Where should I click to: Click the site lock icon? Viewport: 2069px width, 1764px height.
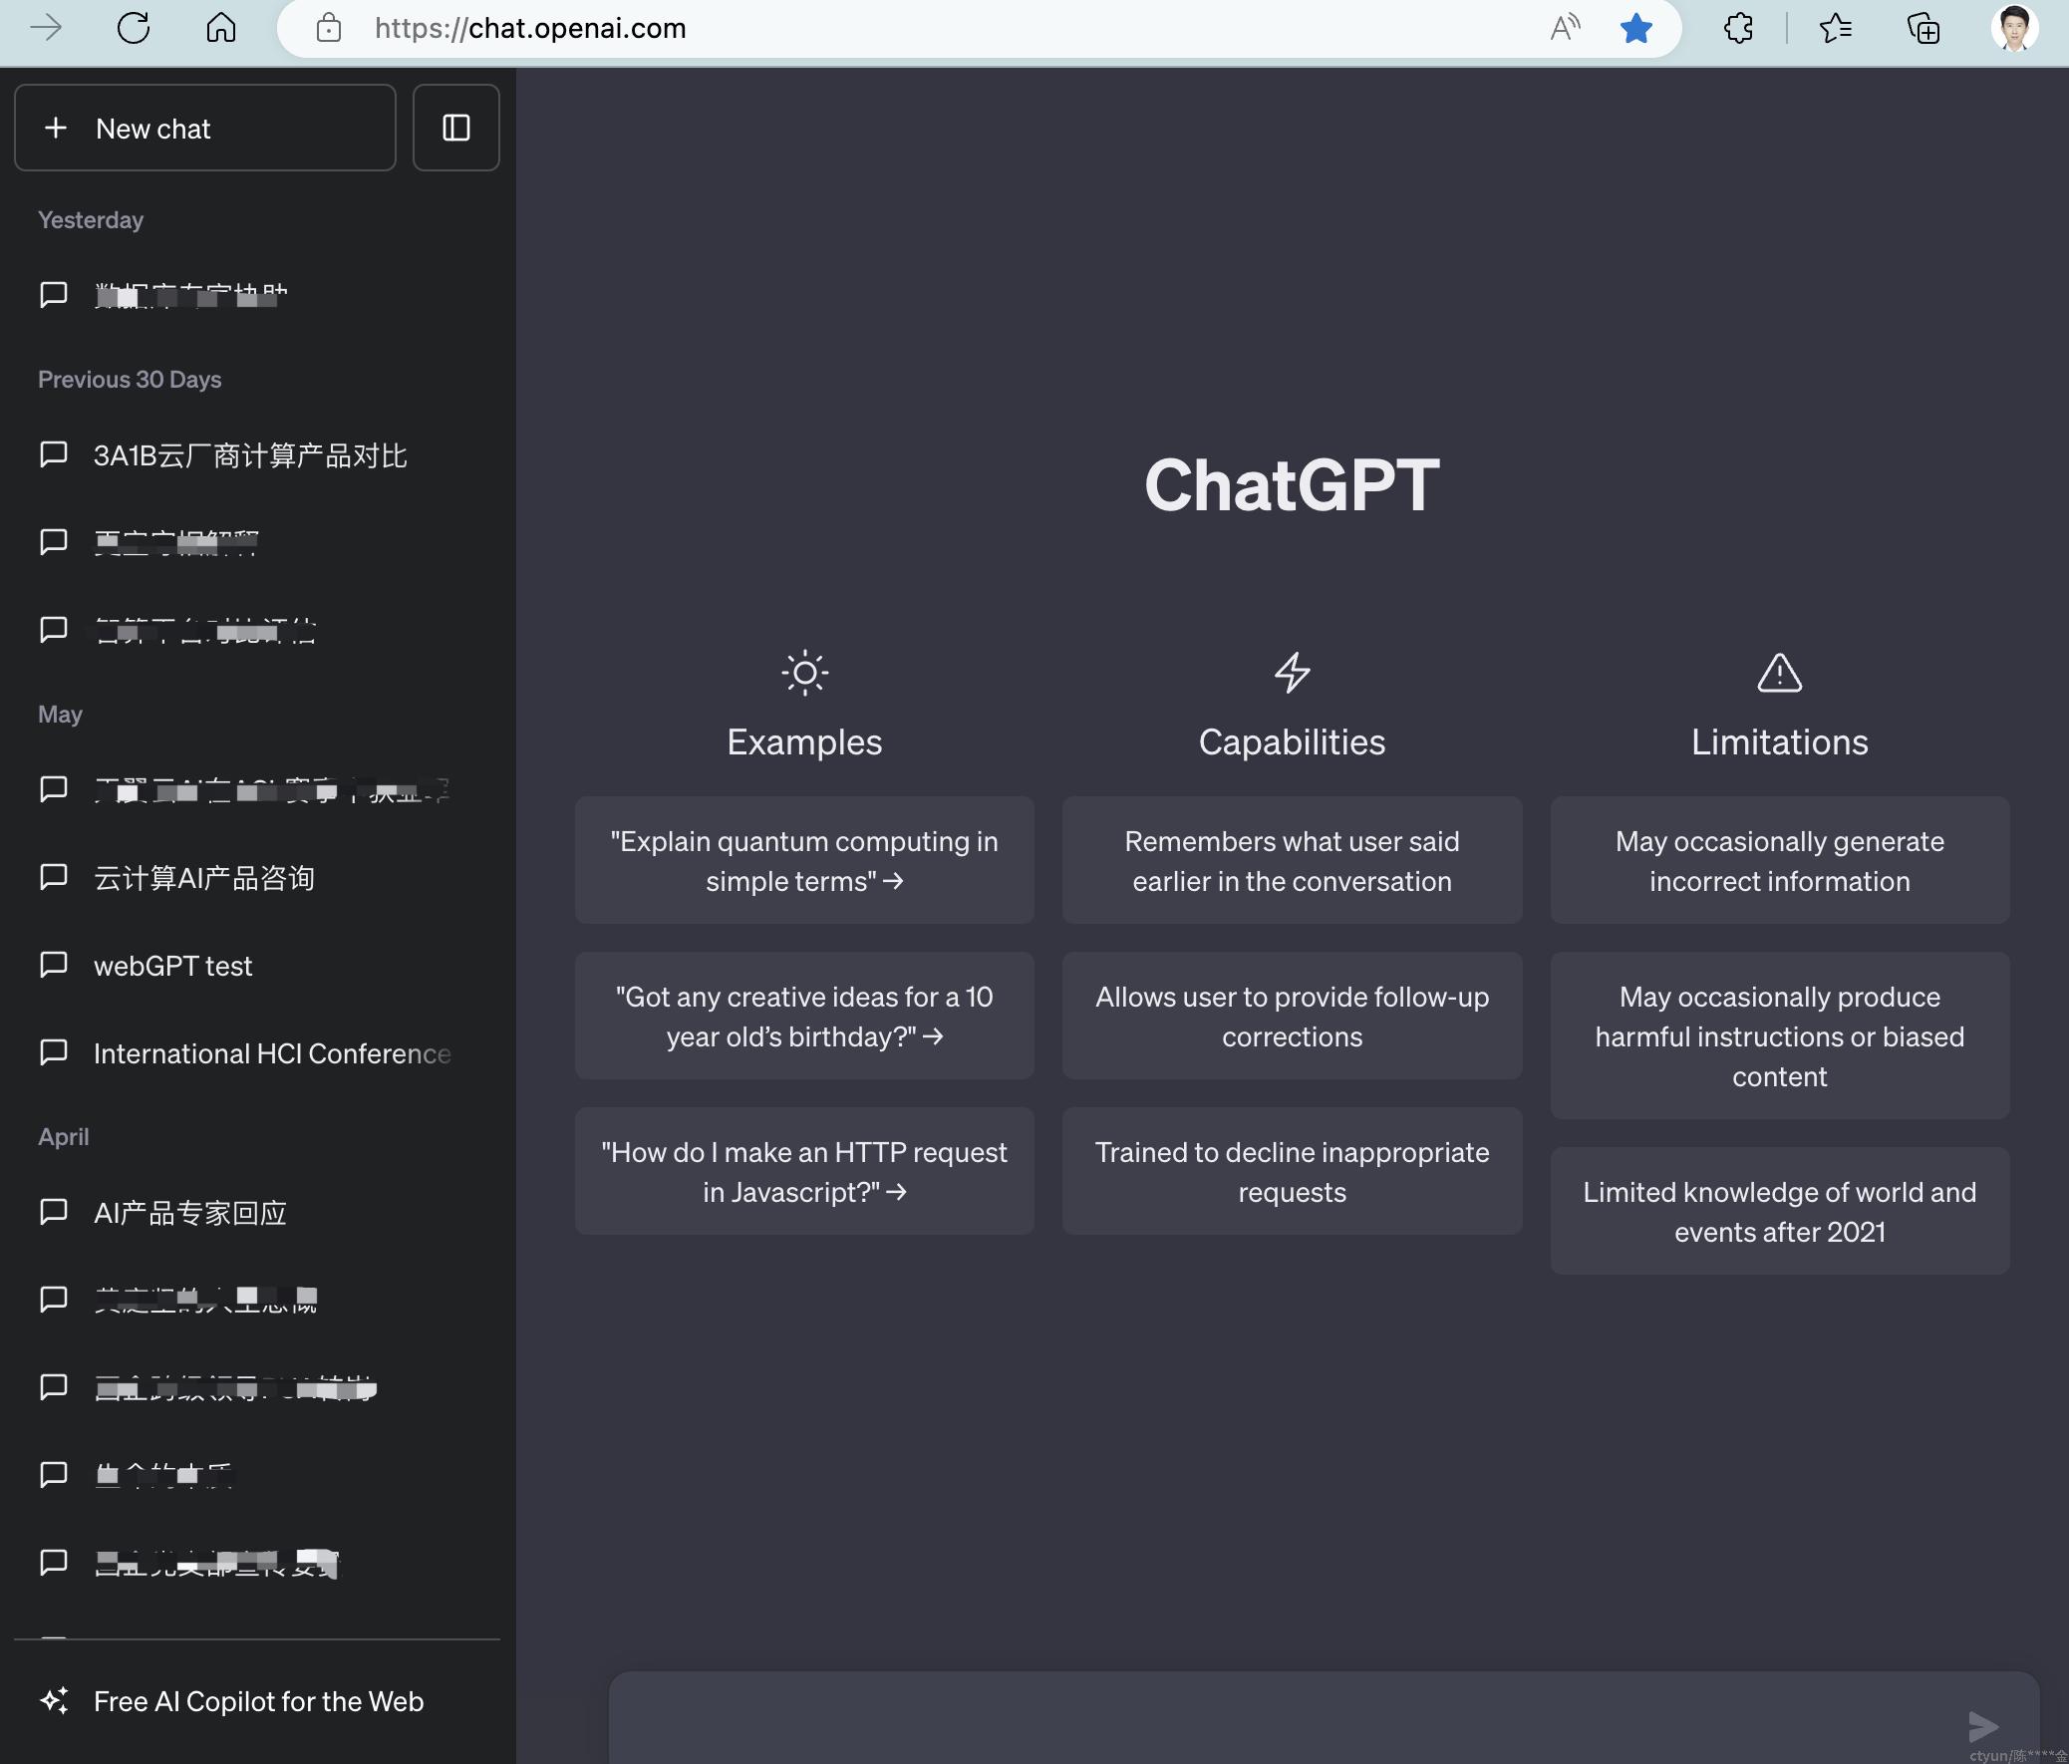[329, 28]
